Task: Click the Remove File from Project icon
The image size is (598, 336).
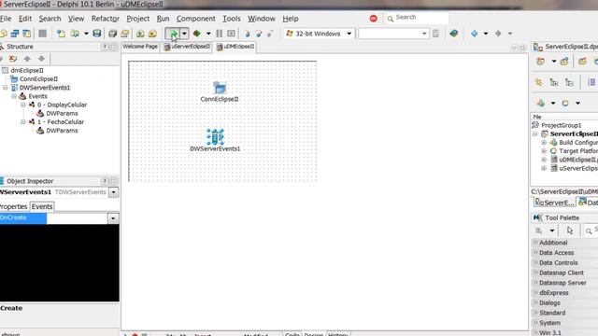Action: point(152,34)
